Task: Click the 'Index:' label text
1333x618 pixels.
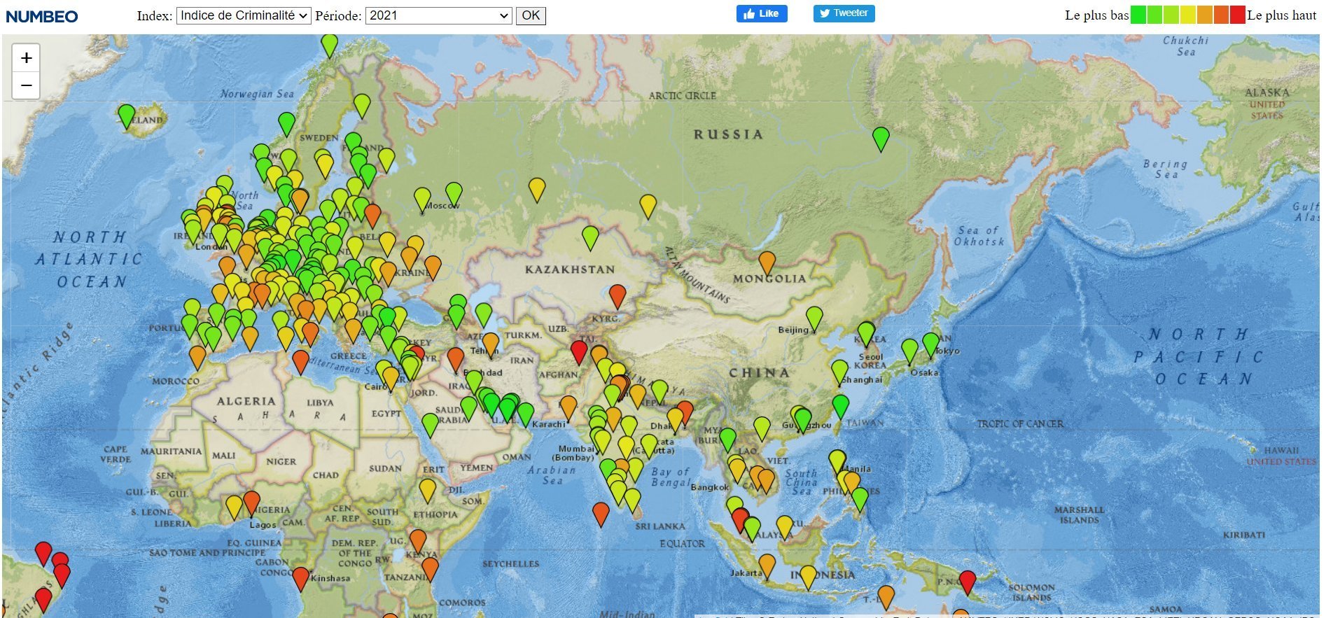Action: 155,15
